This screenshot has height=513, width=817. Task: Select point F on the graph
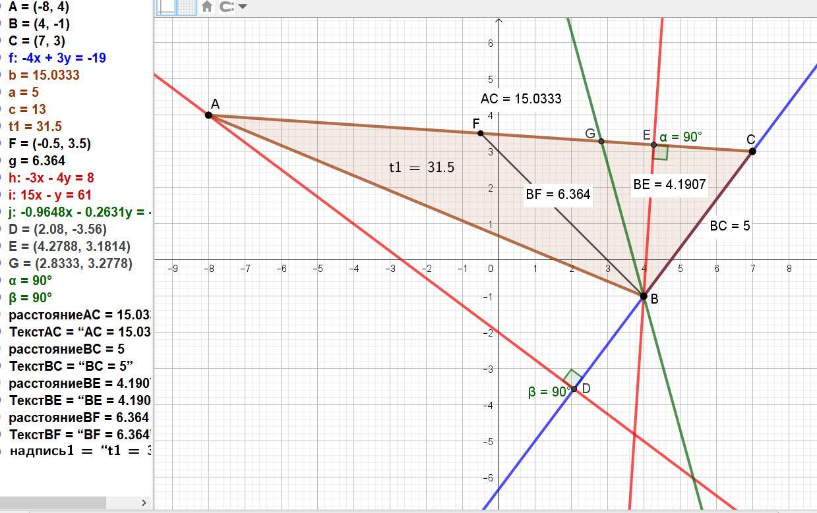[480, 134]
